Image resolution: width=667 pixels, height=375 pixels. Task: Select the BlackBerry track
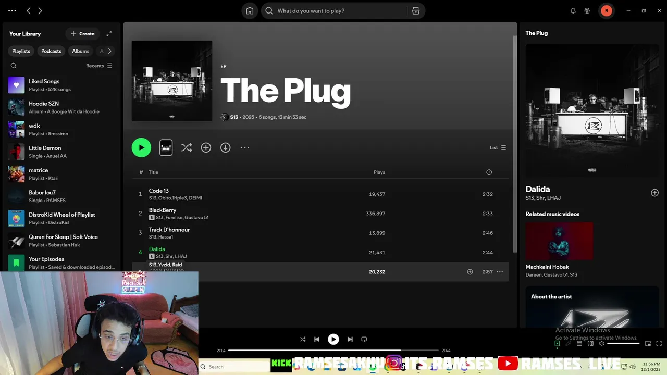click(320, 214)
